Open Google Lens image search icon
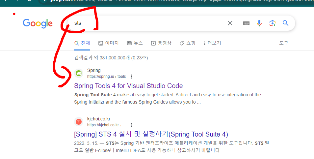 pyautogui.click(x=272, y=23)
